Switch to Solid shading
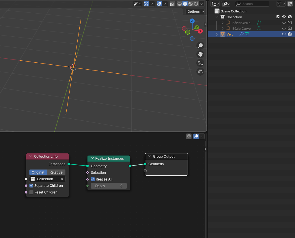This screenshot has width=295, height=238. pos(185,4)
